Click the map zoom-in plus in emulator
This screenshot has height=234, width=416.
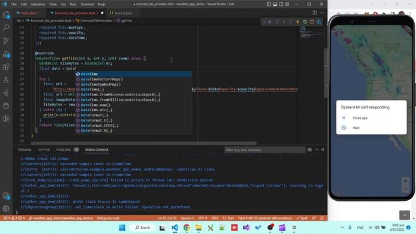pyautogui.click(x=405, y=181)
